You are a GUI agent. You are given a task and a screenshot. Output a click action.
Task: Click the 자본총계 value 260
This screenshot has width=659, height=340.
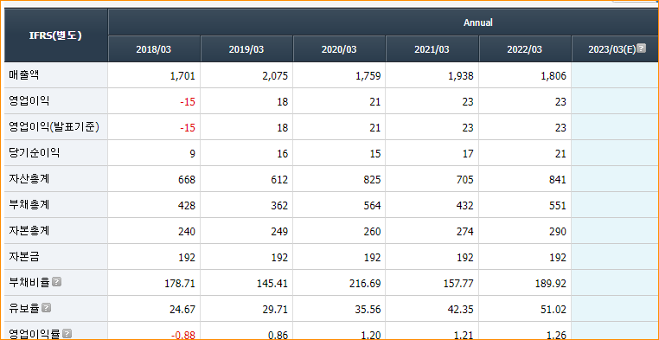tap(373, 232)
